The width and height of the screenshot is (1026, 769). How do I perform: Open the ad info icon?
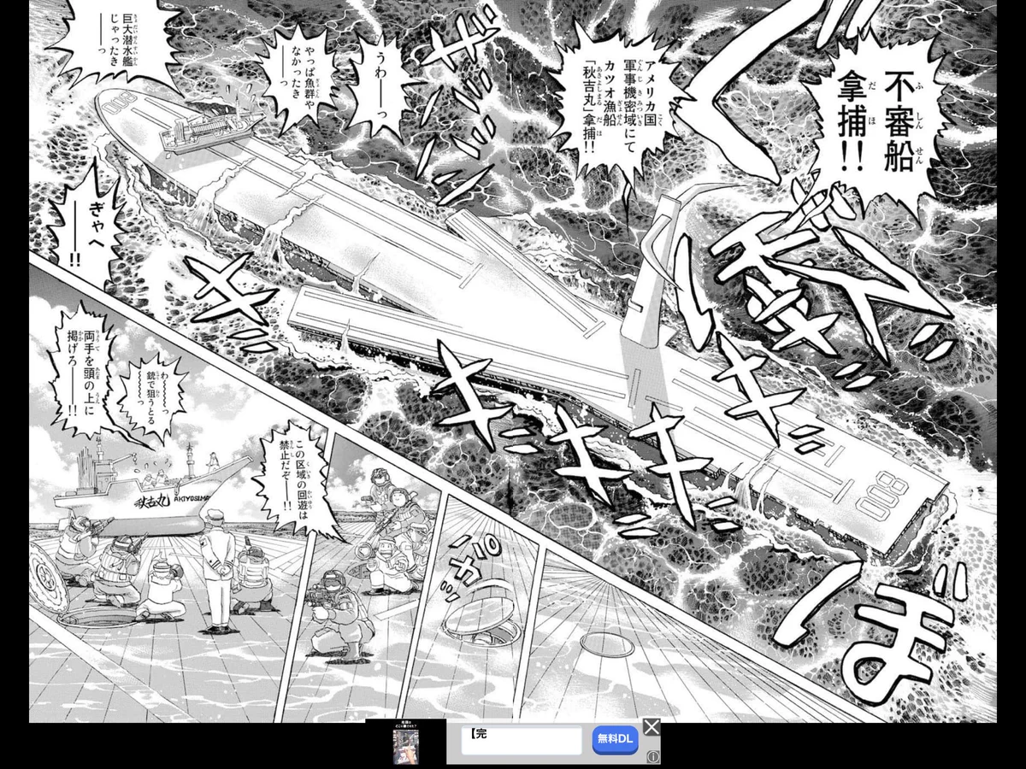click(x=653, y=757)
